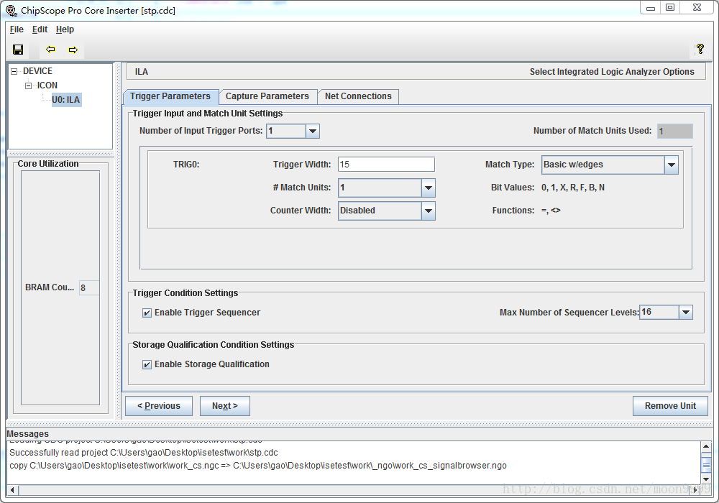Click the Trigger Width input field
719x503 pixels.
386,165
